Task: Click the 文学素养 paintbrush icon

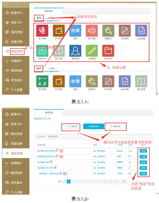Action: click(x=92, y=51)
